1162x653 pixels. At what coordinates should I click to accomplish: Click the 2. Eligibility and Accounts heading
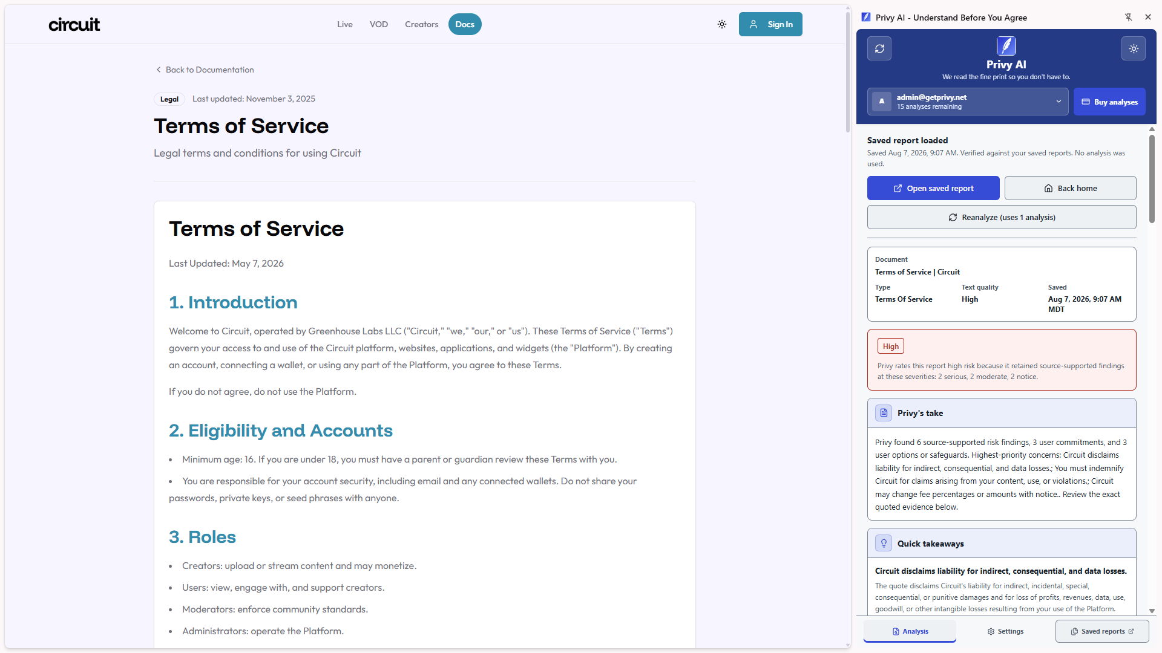pos(281,430)
